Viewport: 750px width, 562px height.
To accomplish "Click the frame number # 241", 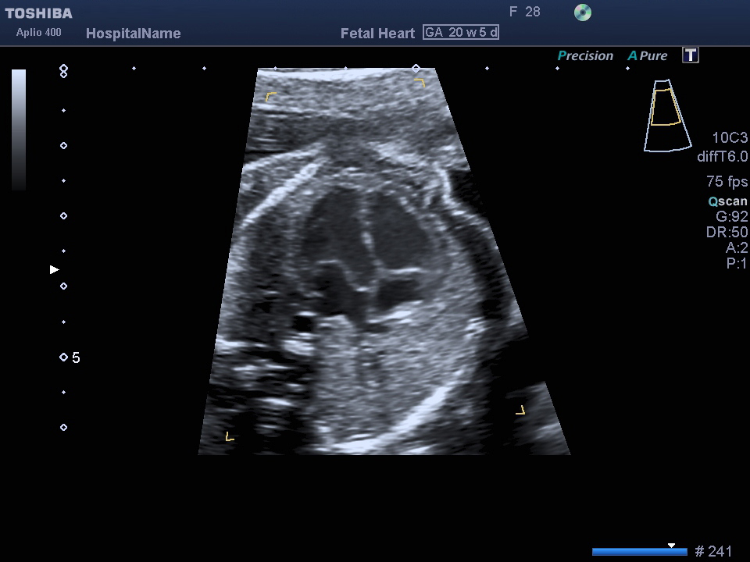I will pos(712,551).
